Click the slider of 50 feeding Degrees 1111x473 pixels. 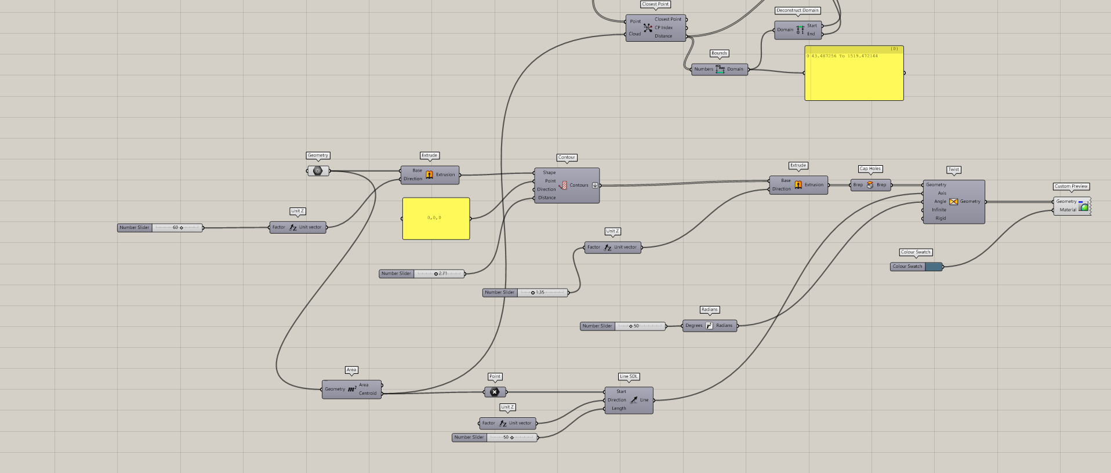click(623, 326)
